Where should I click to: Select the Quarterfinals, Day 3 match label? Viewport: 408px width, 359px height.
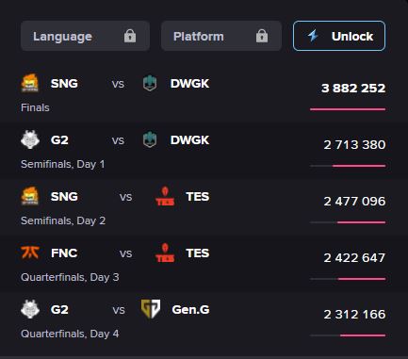coord(70,277)
